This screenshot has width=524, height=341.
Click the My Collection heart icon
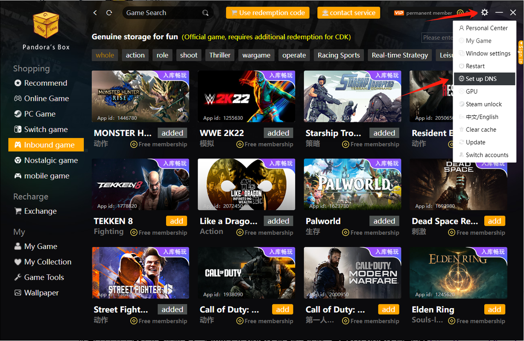pyautogui.click(x=18, y=262)
